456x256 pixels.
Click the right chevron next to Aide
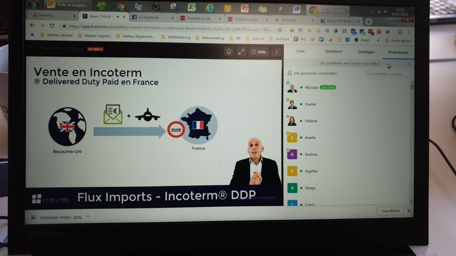pos(276,52)
